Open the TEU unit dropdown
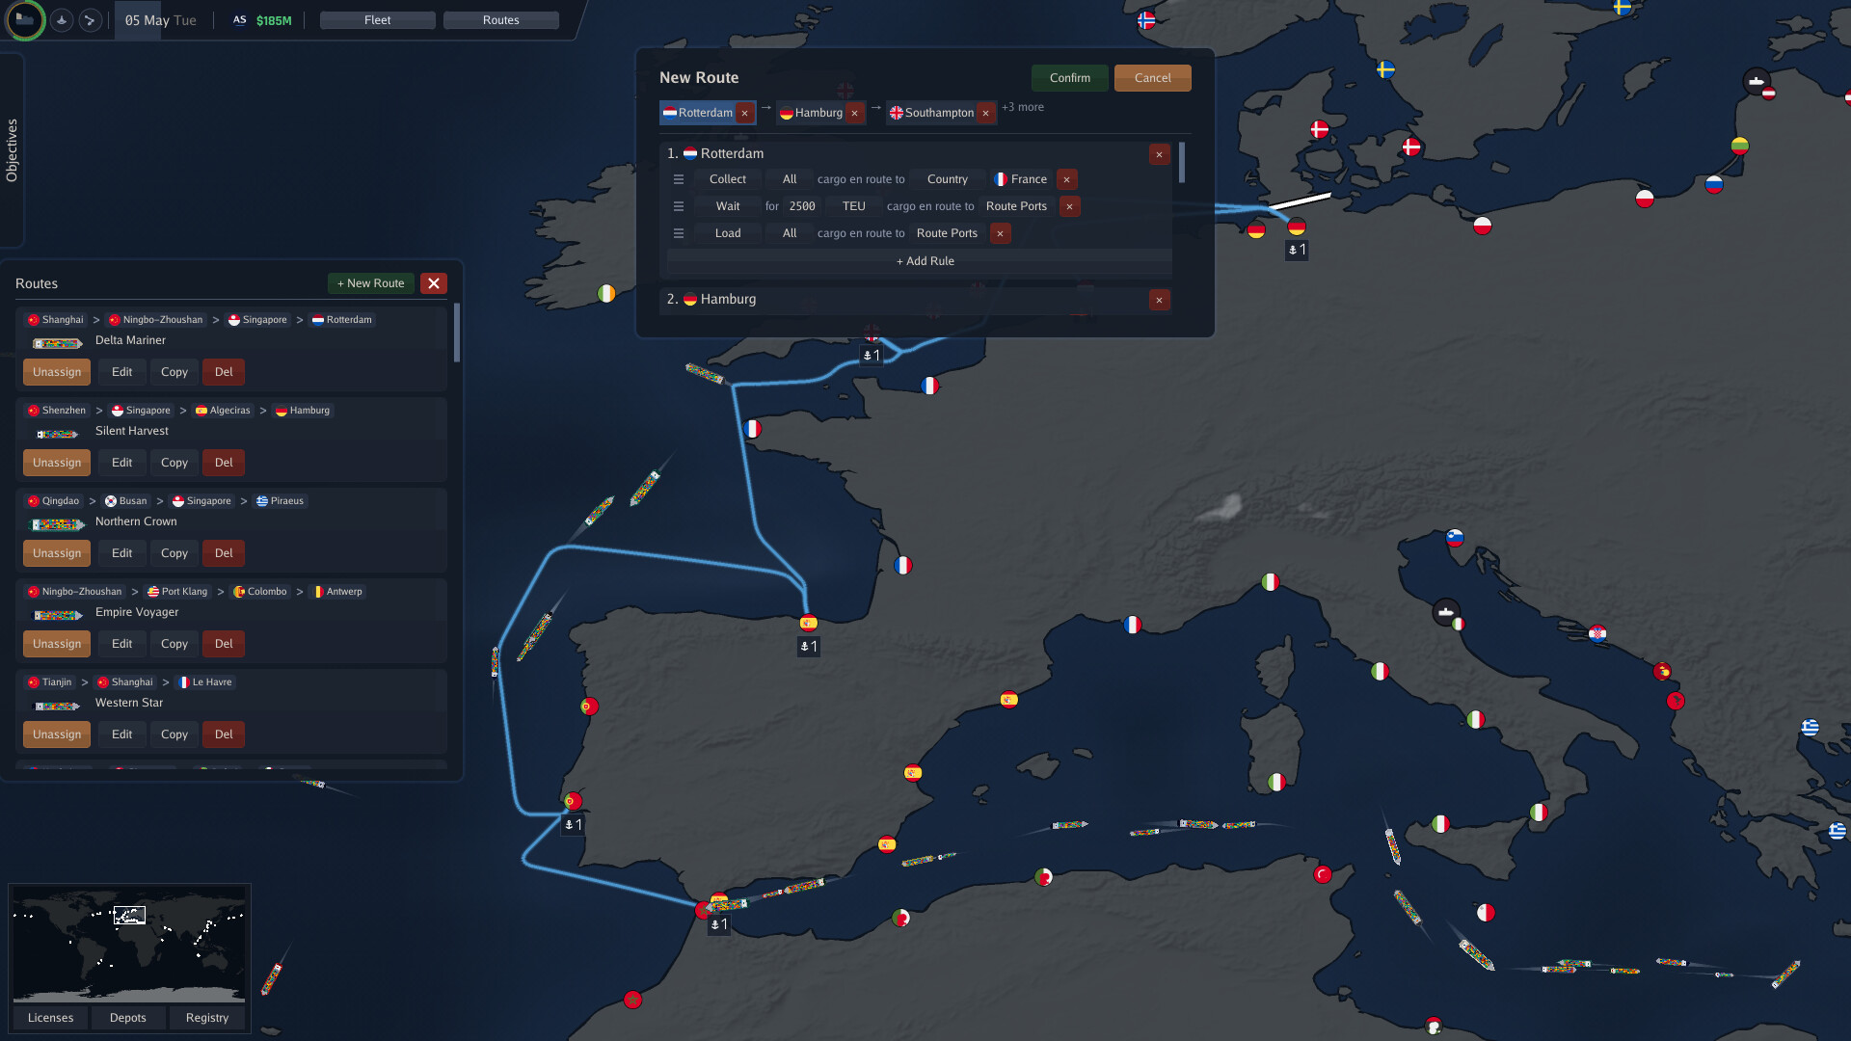 [x=853, y=206]
